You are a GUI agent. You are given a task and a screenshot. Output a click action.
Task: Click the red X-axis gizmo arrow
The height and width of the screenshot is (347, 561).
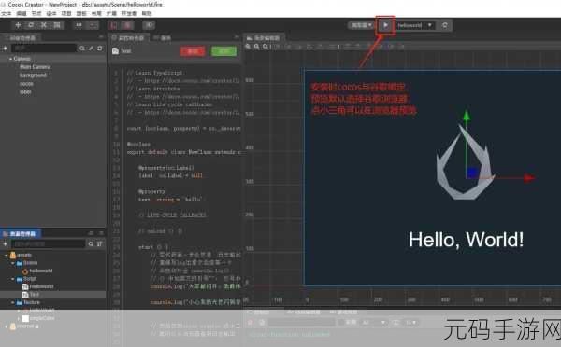(x=529, y=178)
